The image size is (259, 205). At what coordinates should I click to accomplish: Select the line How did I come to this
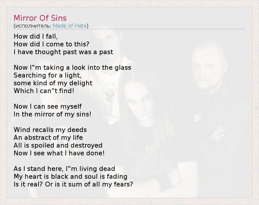pyautogui.click(x=51, y=44)
